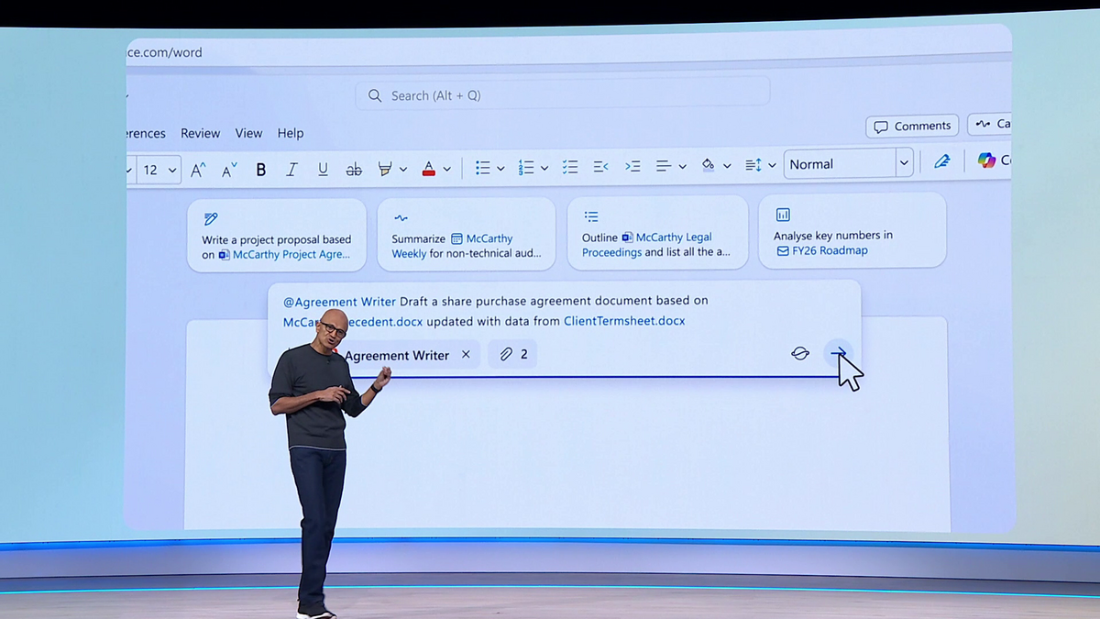Click the Shrink Font icon
Image resolution: width=1100 pixels, height=619 pixels.
click(229, 170)
